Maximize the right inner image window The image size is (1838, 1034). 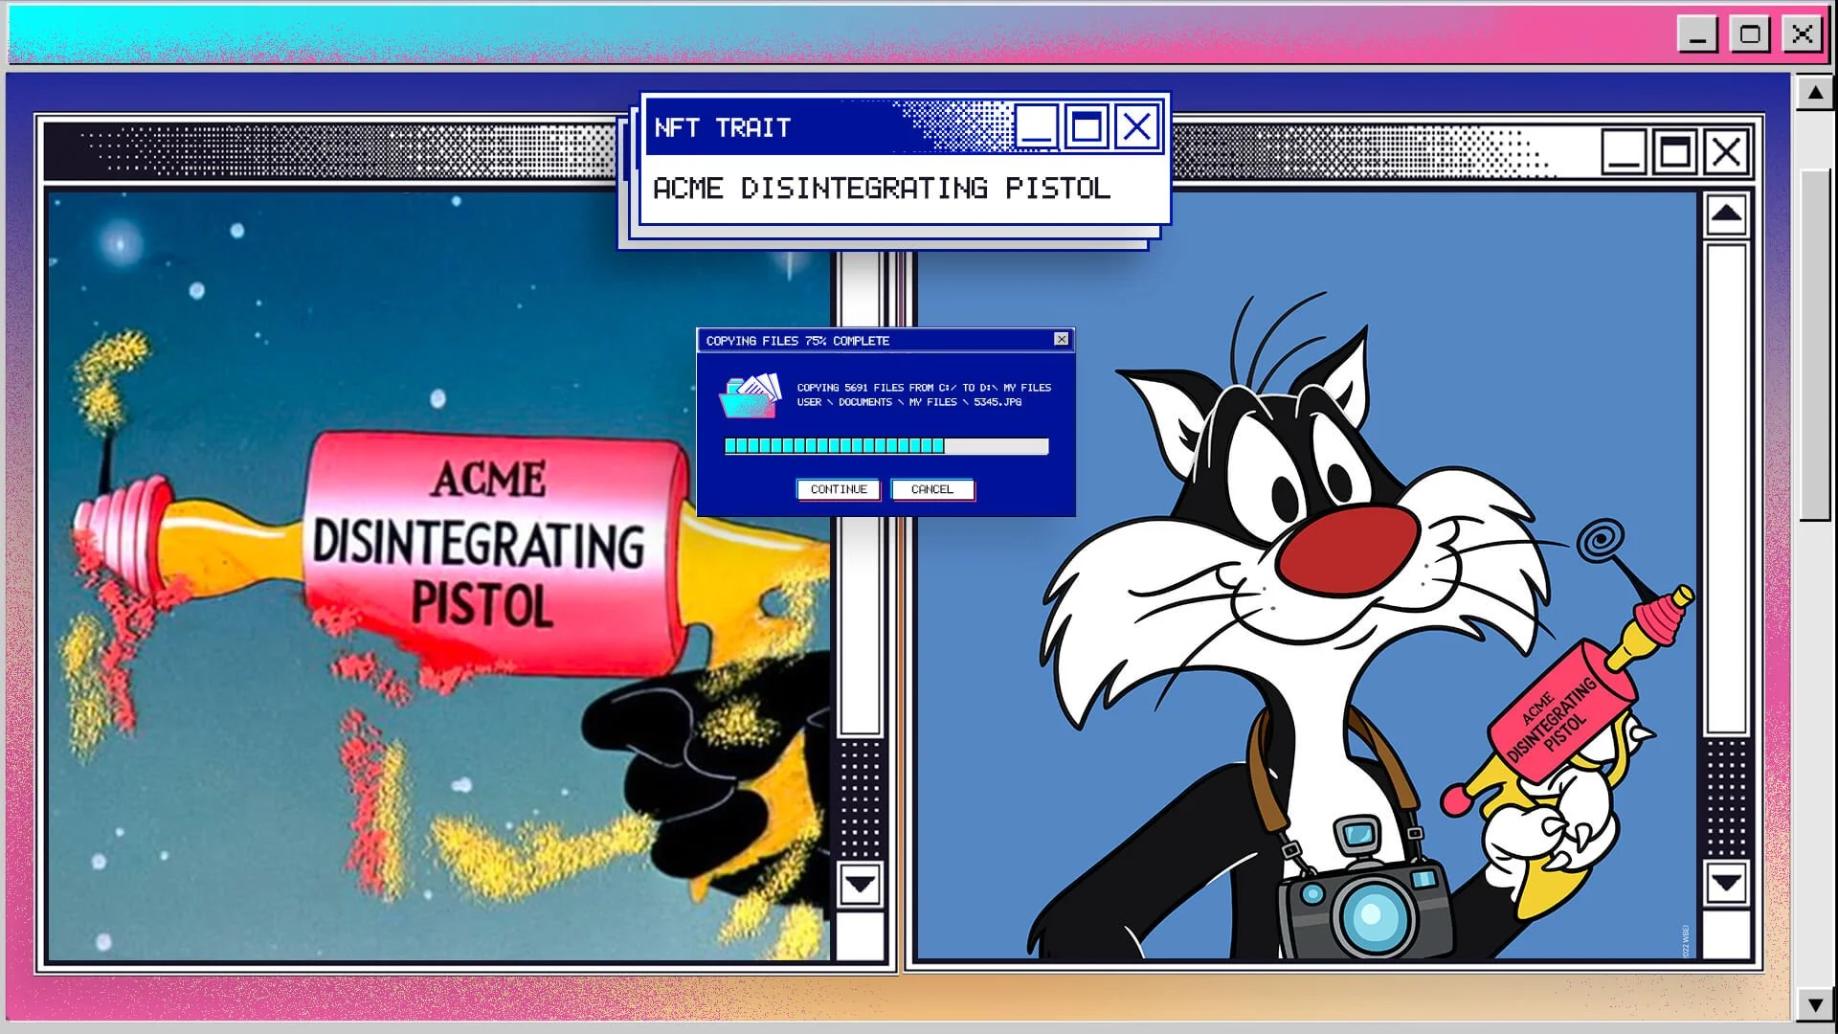click(1674, 152)
